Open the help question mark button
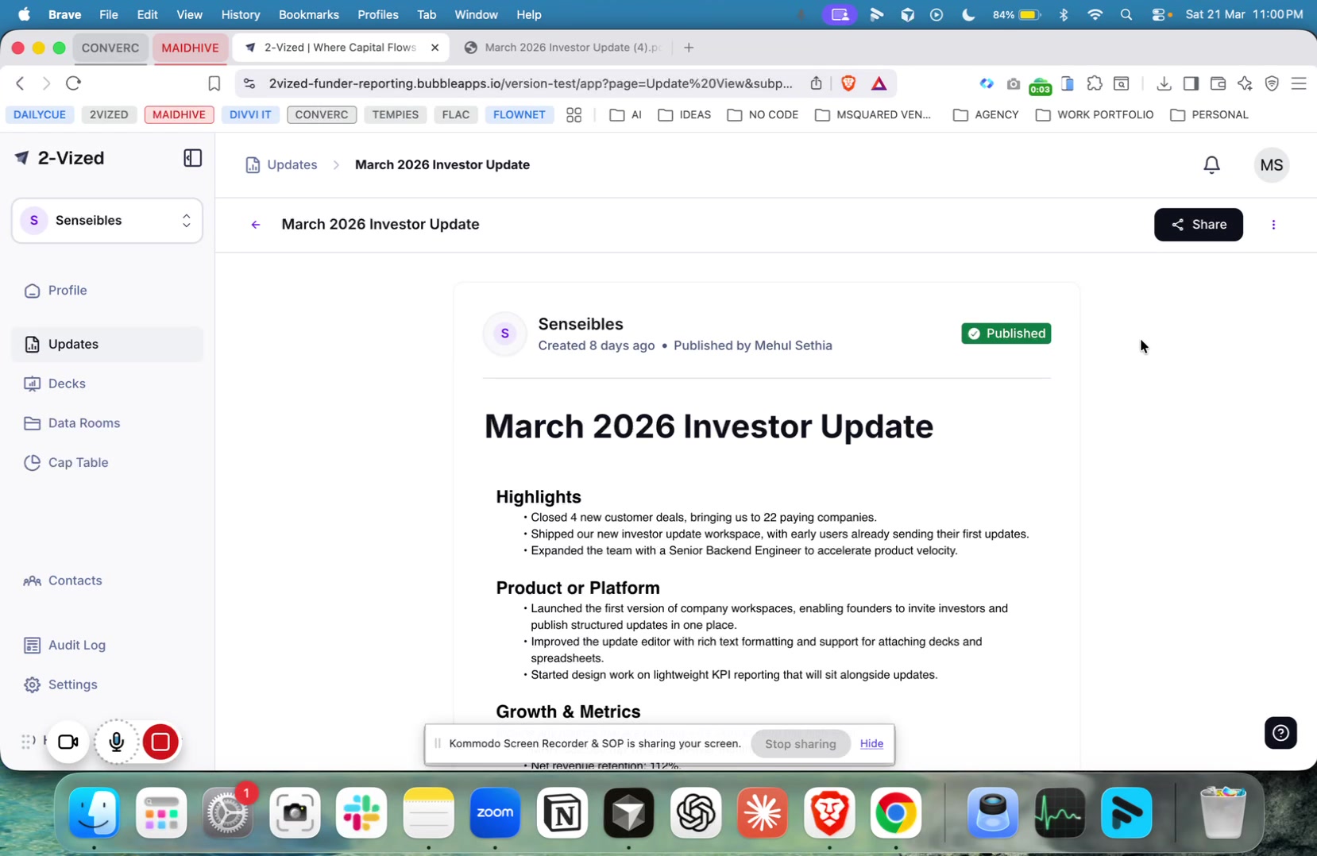Screen dimensions: 1317x856 click(x=1280, y=733)
